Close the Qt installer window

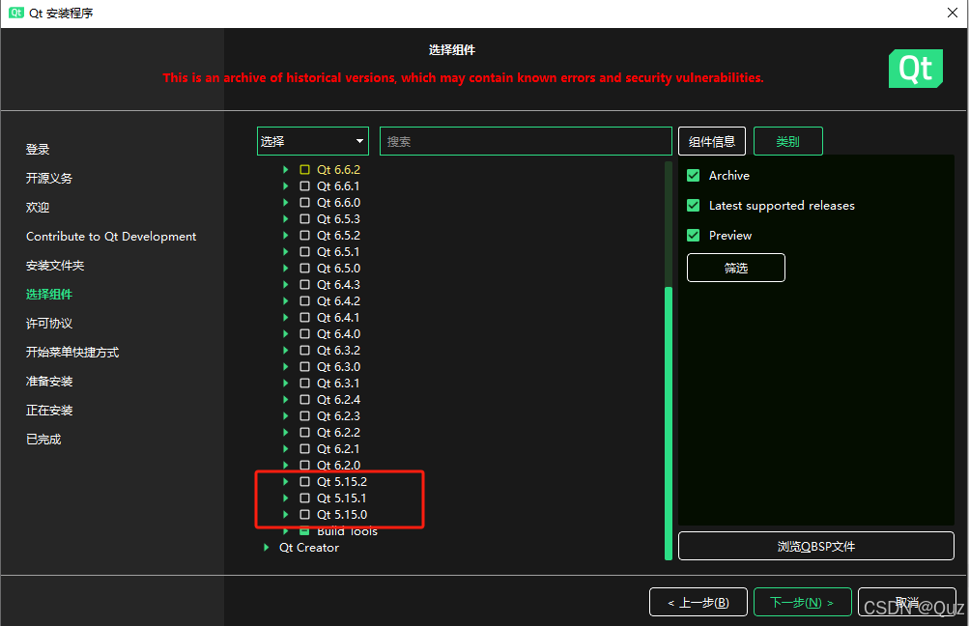(x=953, y=13)
